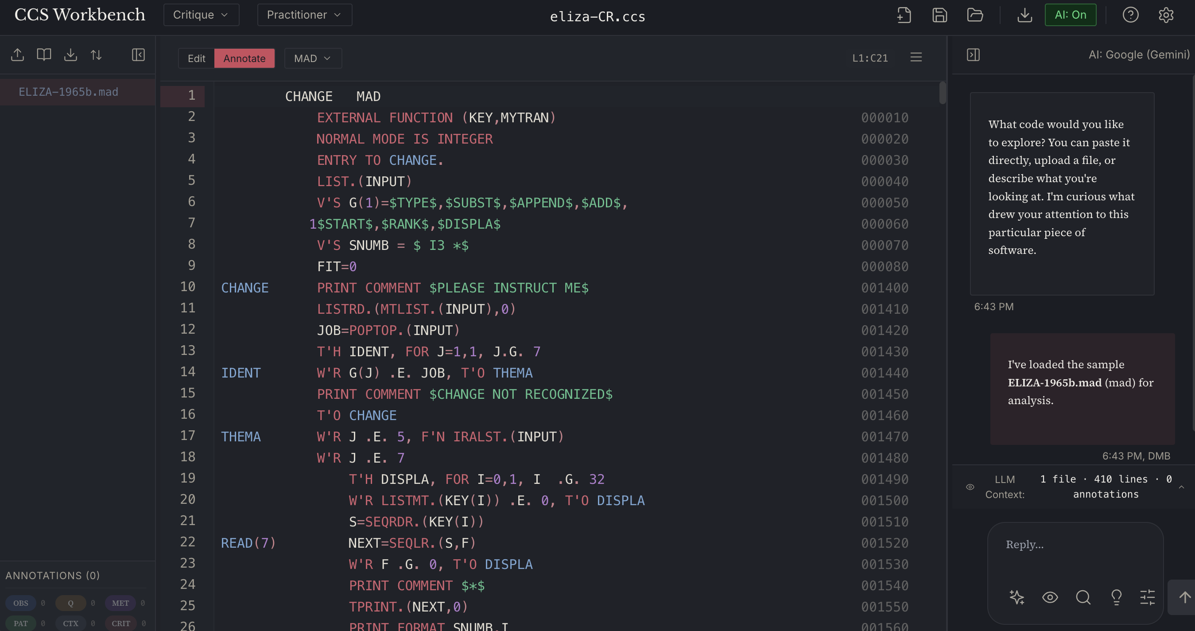Click the lightbulb icon in reply box
The width and height of the screenshot is (1195, 631).
[1116, 597]
